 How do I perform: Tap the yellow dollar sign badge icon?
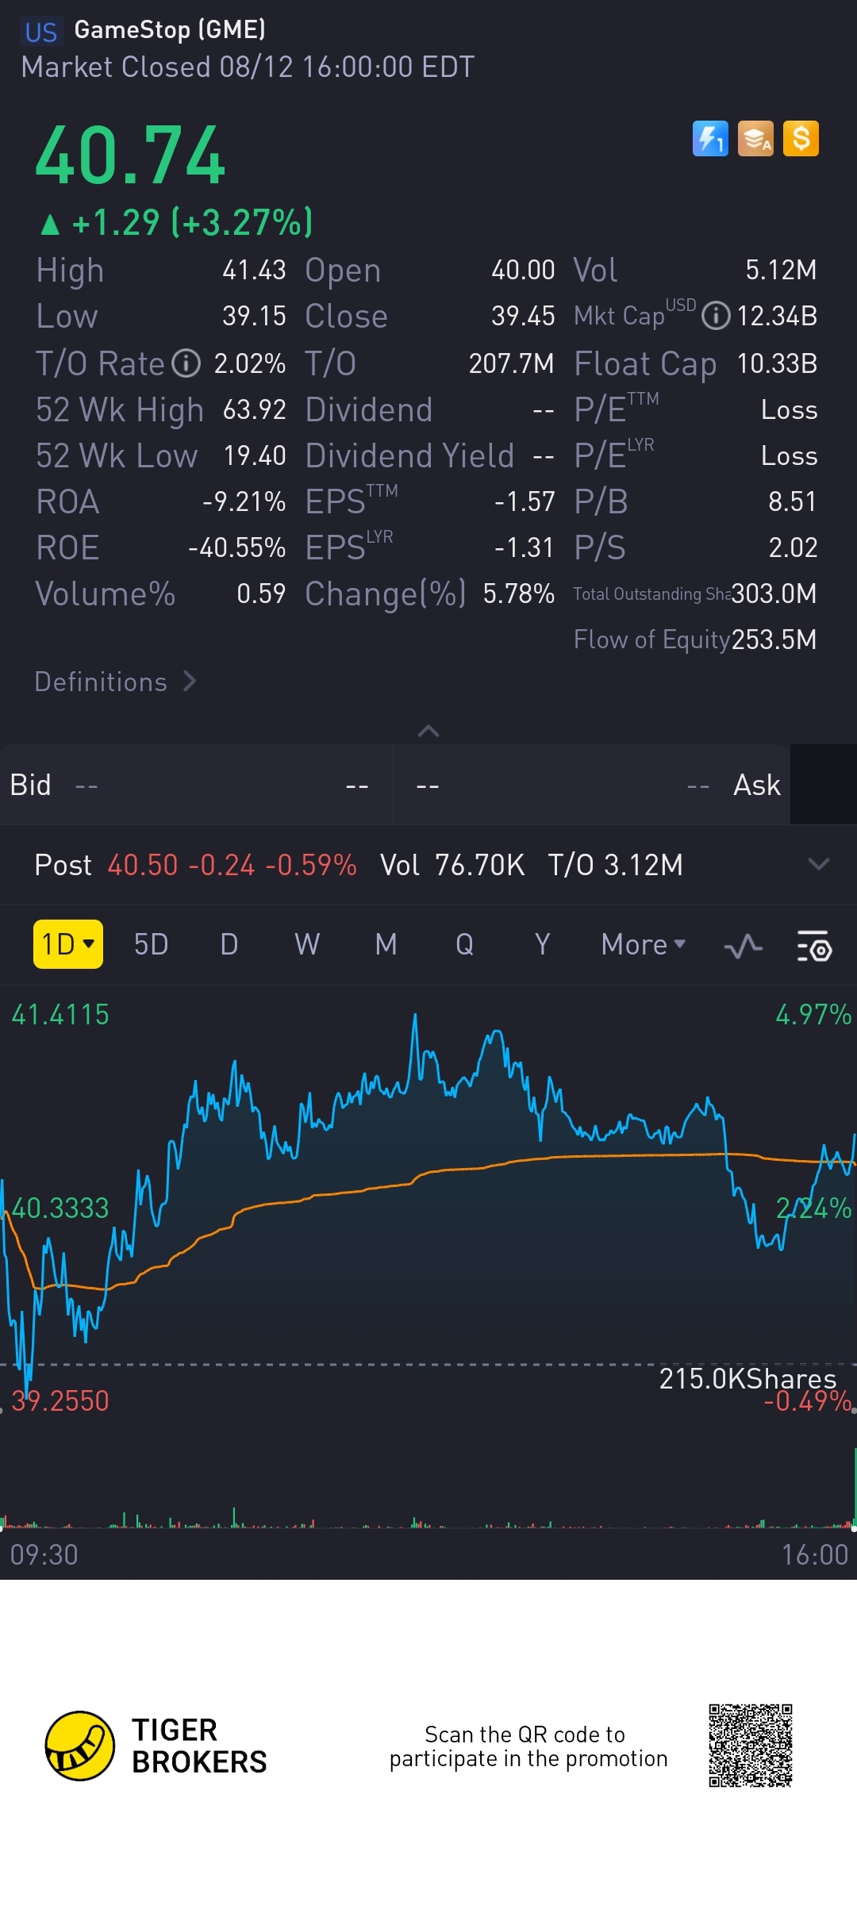(801, 139)
